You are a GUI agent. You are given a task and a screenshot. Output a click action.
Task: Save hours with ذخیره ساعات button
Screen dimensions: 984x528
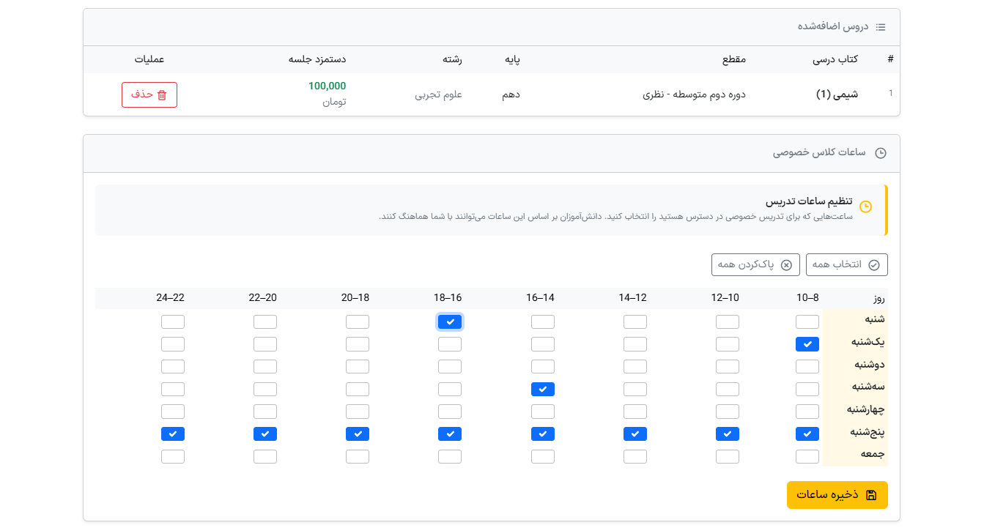[837, 495]
